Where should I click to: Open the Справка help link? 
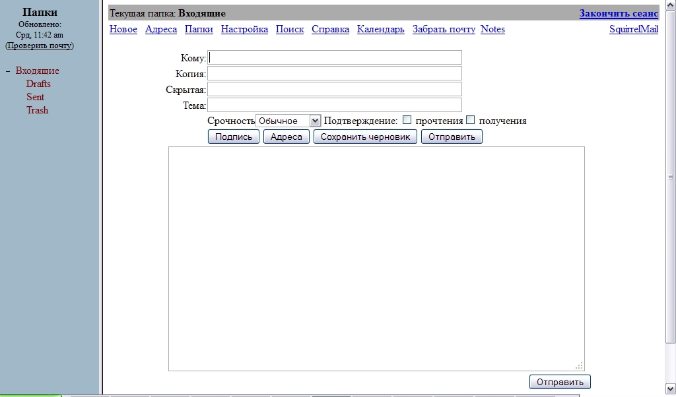coord(330,29)
